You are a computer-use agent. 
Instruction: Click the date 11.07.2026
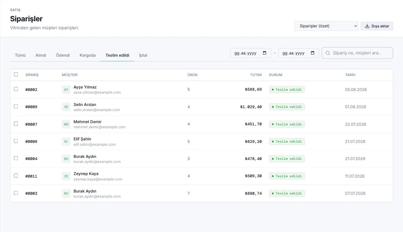[355, 176]
